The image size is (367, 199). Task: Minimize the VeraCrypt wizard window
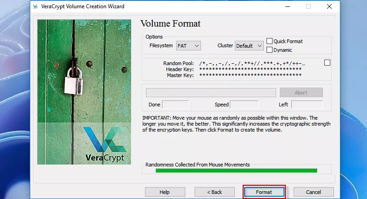pyautogui.click(x=288, y=6)
